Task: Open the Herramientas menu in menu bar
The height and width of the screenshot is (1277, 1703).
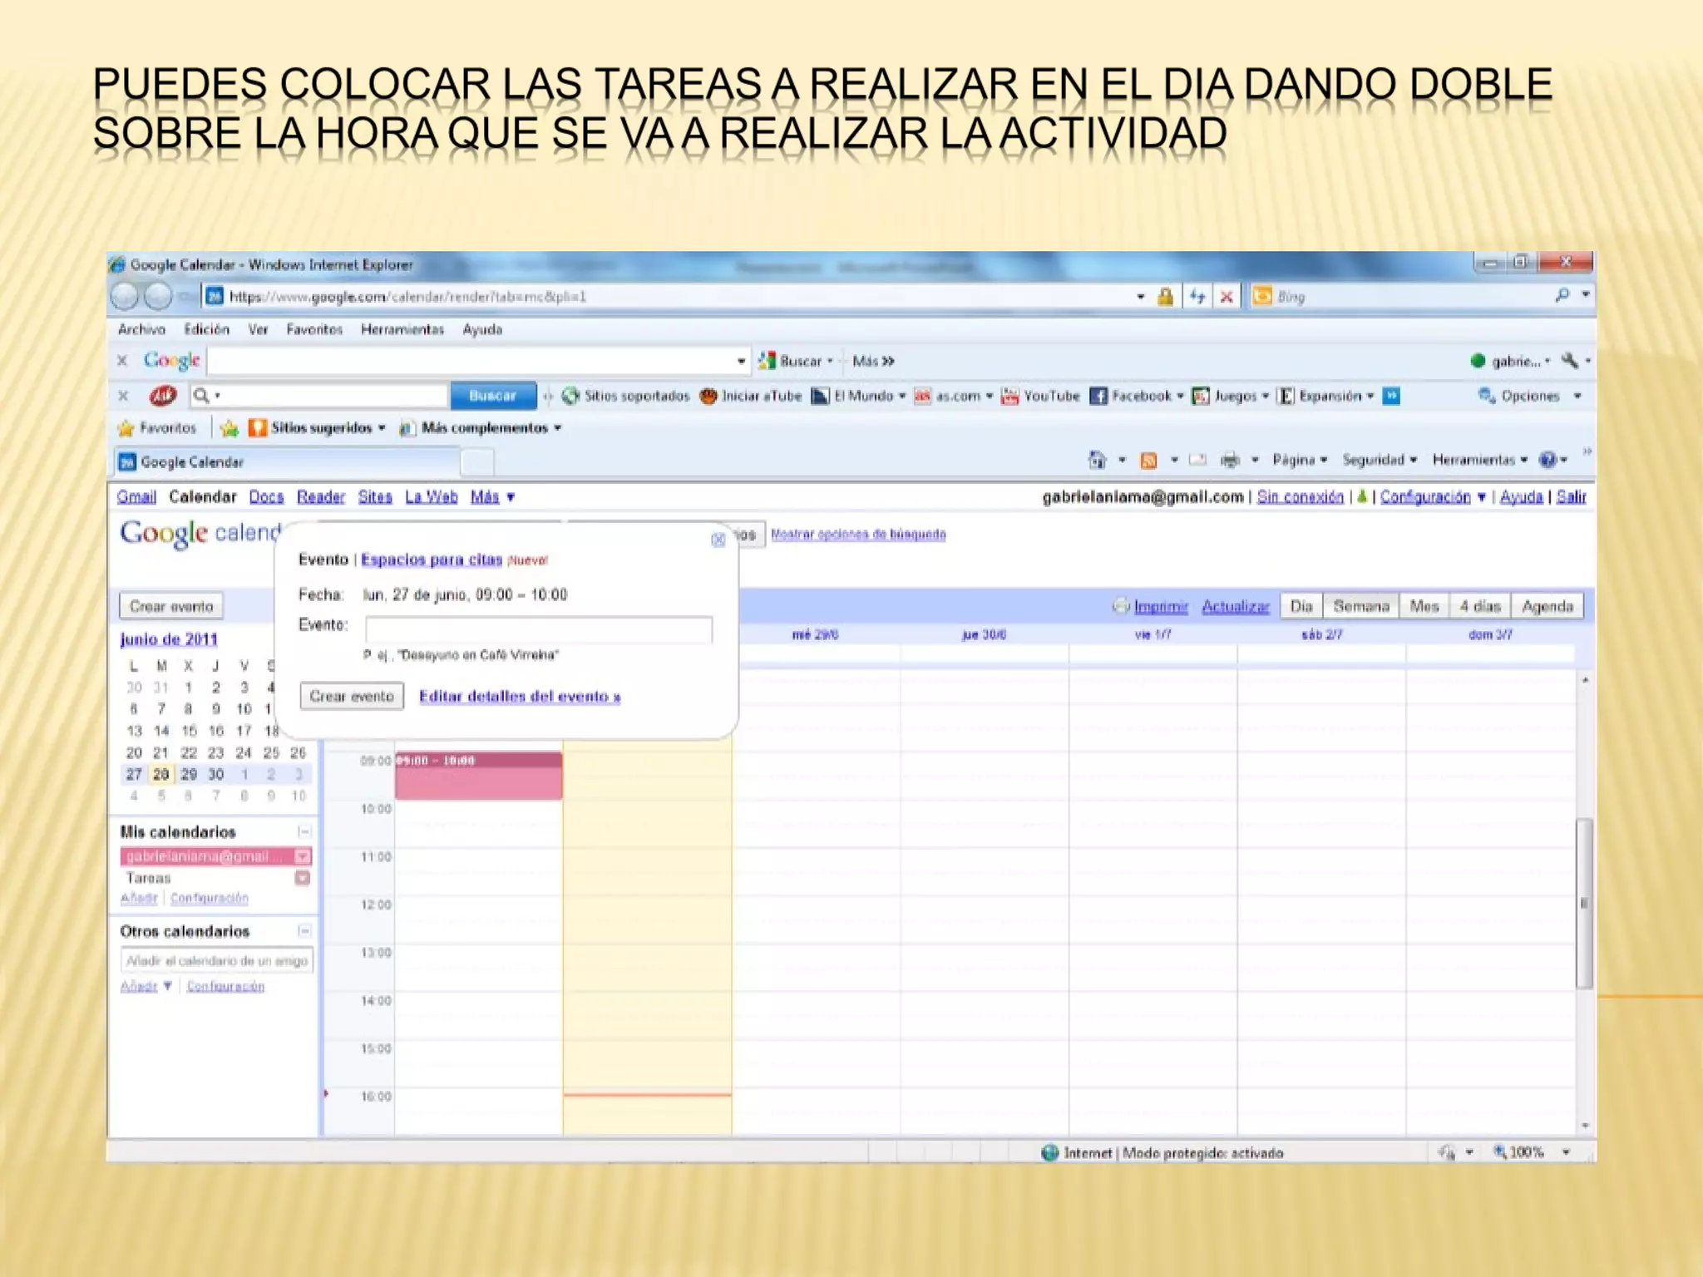Action: (x=402, y=329)
